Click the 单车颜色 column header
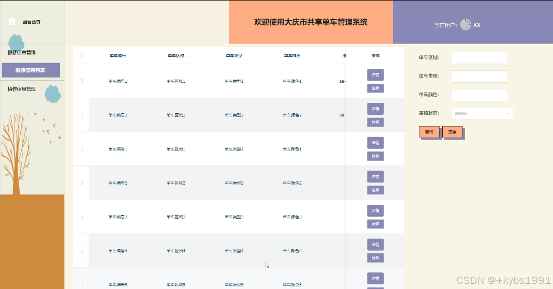Viewport: 553px width, 289px height. (292, 56)
